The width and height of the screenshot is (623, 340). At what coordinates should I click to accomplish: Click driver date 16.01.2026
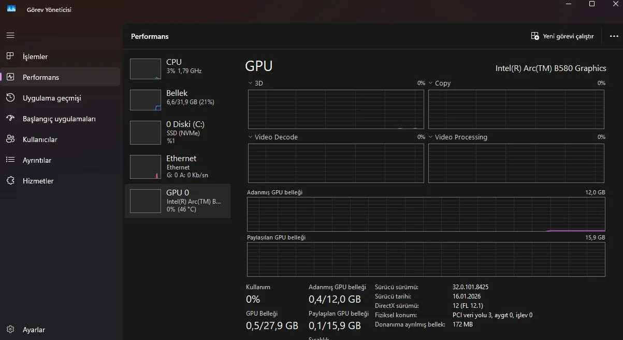[x=468, y=296]
